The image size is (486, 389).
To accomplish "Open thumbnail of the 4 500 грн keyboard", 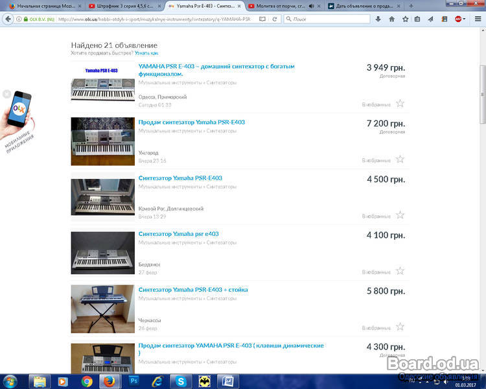I will pyautogui.click(x=102, y=197).
